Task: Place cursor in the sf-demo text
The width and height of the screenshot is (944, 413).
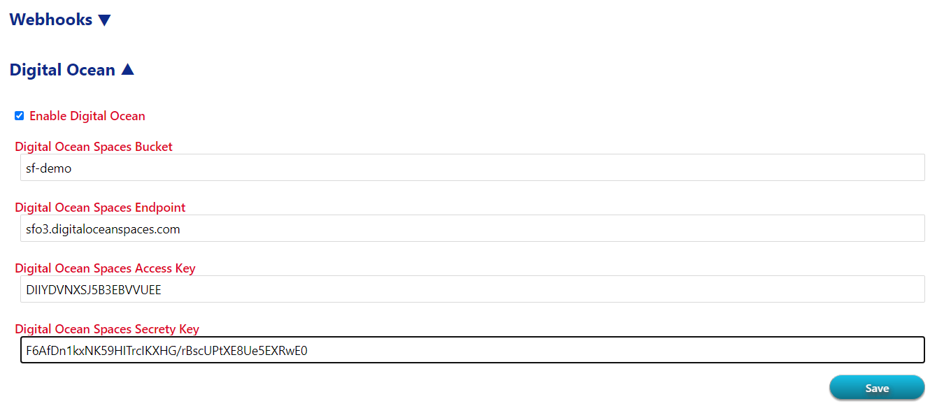Action: [x=49, y=168]
